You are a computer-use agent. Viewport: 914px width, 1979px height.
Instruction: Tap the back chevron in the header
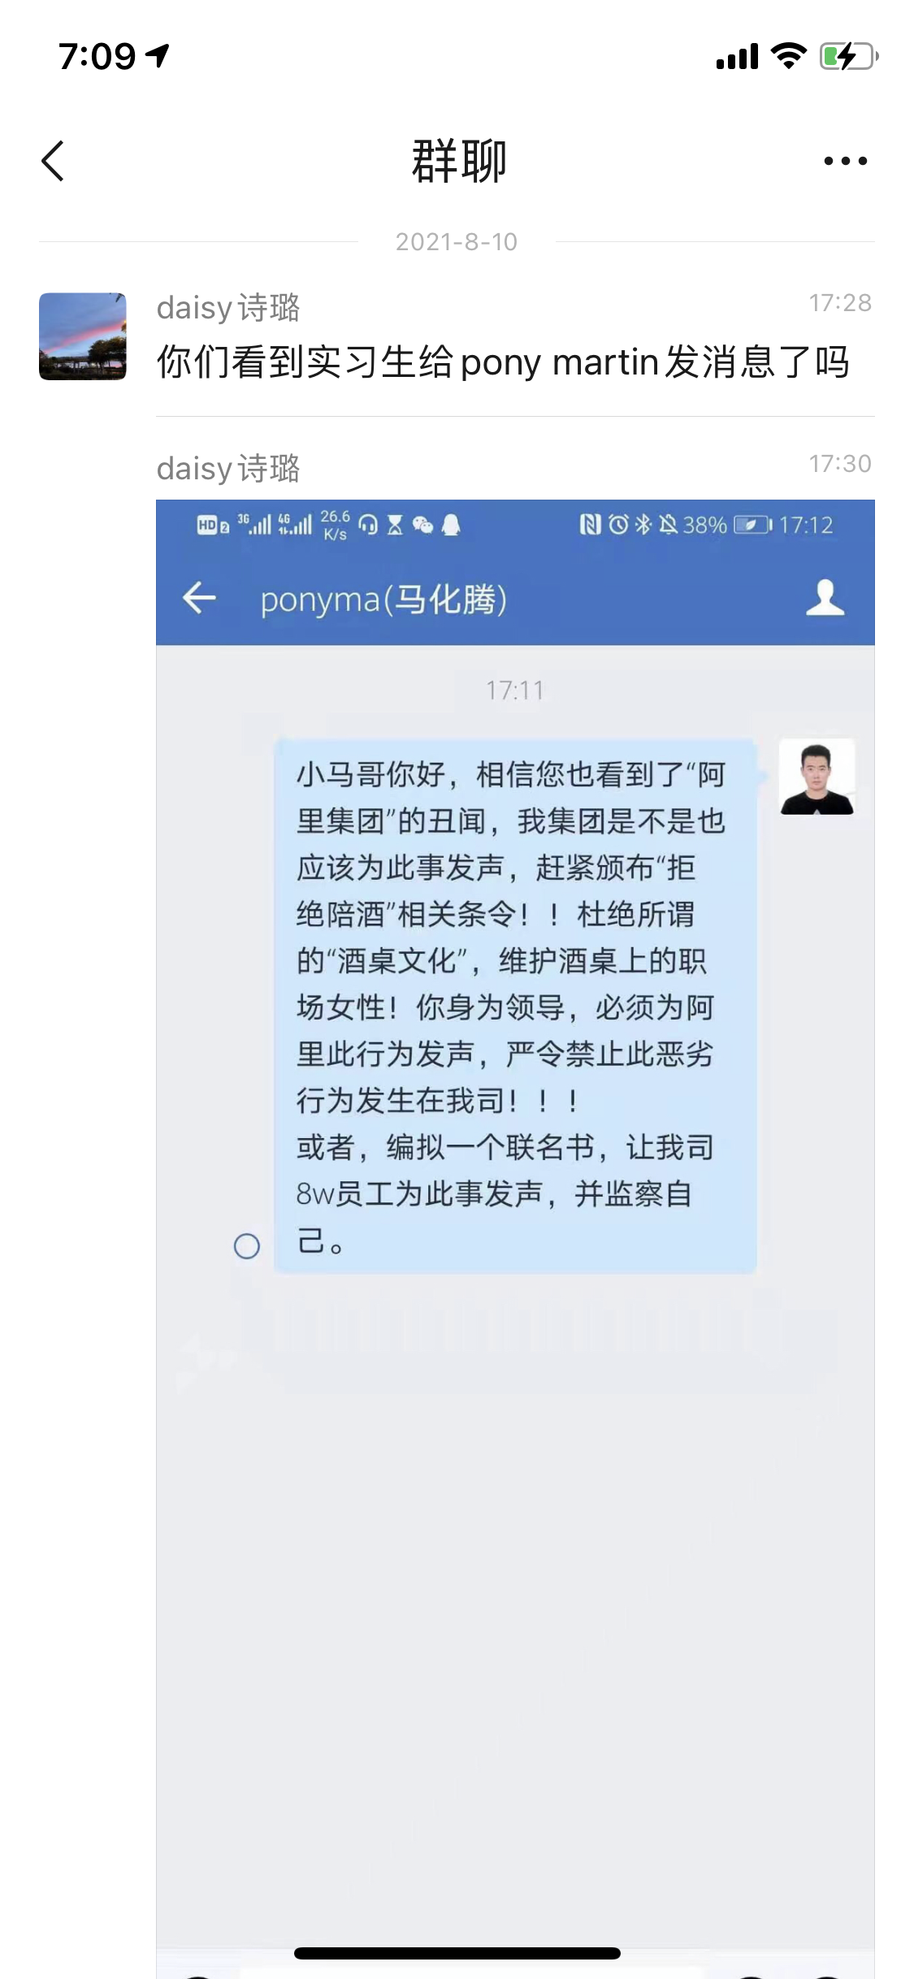[x=53, y=161]
